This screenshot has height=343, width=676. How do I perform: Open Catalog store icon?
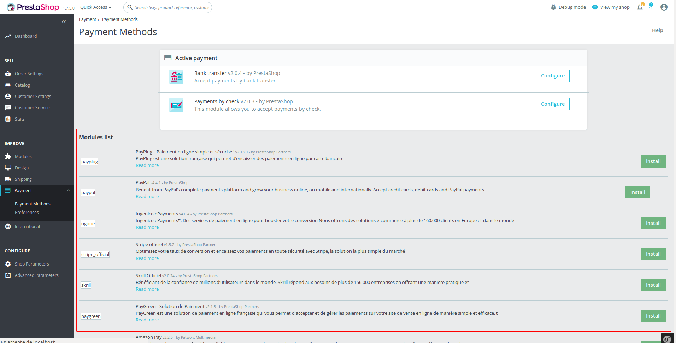pos(8,85)
